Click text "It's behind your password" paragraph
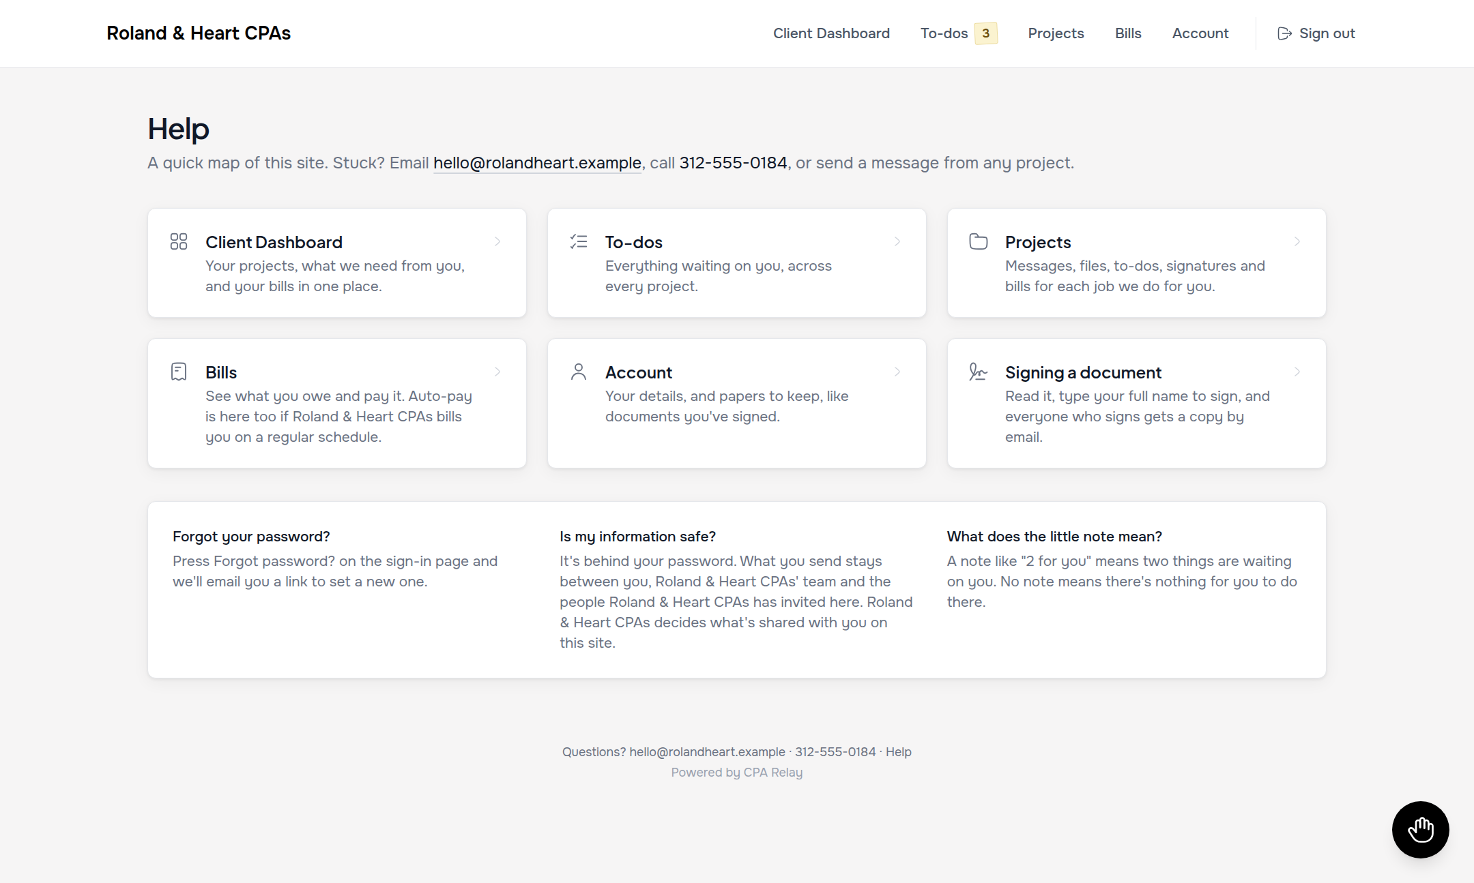The width and height of the screenshot is (1474, 883). pos(736,602)
